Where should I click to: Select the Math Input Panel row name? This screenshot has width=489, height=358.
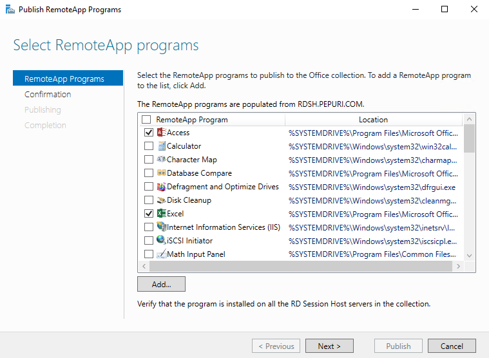tap(196, 254)
